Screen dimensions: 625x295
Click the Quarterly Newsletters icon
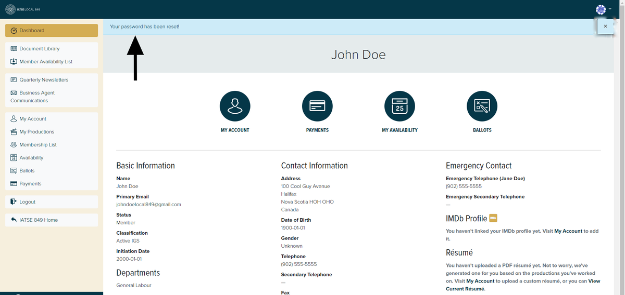coord(14,80)
